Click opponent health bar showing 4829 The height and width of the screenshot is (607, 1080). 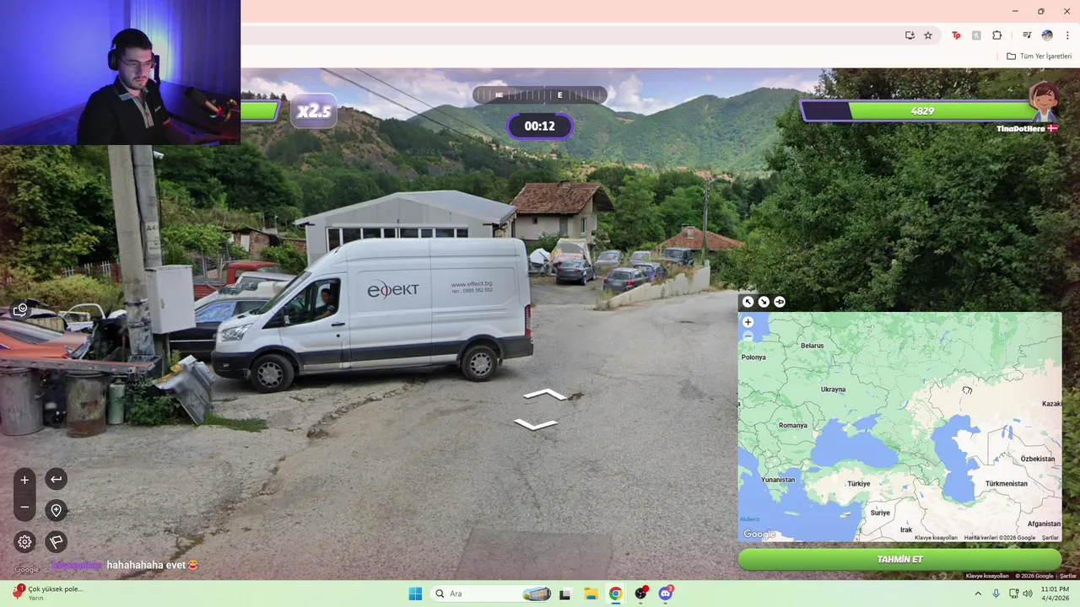(x=920, y=110)
